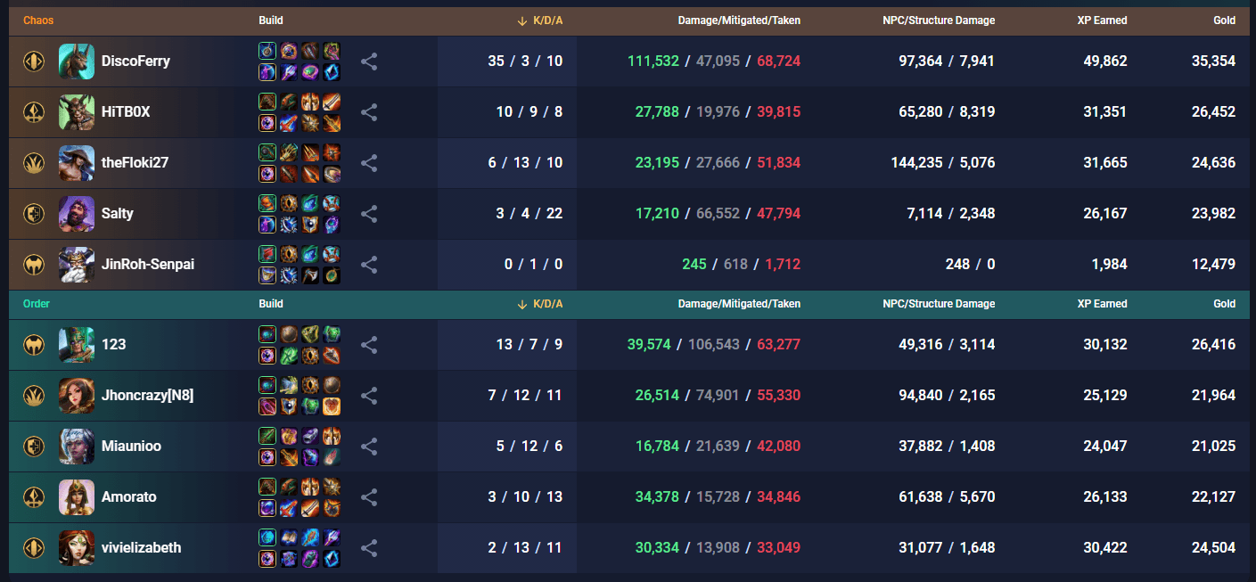Click the role icon beside HiTB0X
Screen dimensions: 1256x582
click(x=34, y=112)
